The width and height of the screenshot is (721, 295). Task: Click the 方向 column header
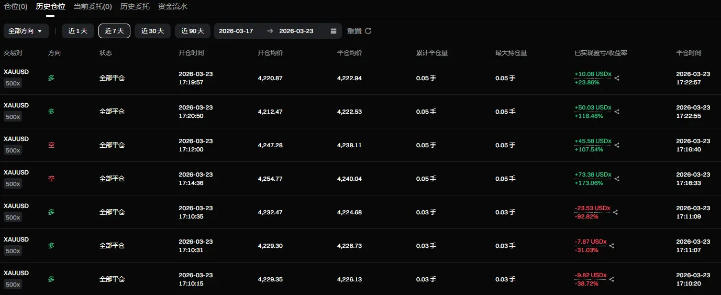click(x=54, y=53)
